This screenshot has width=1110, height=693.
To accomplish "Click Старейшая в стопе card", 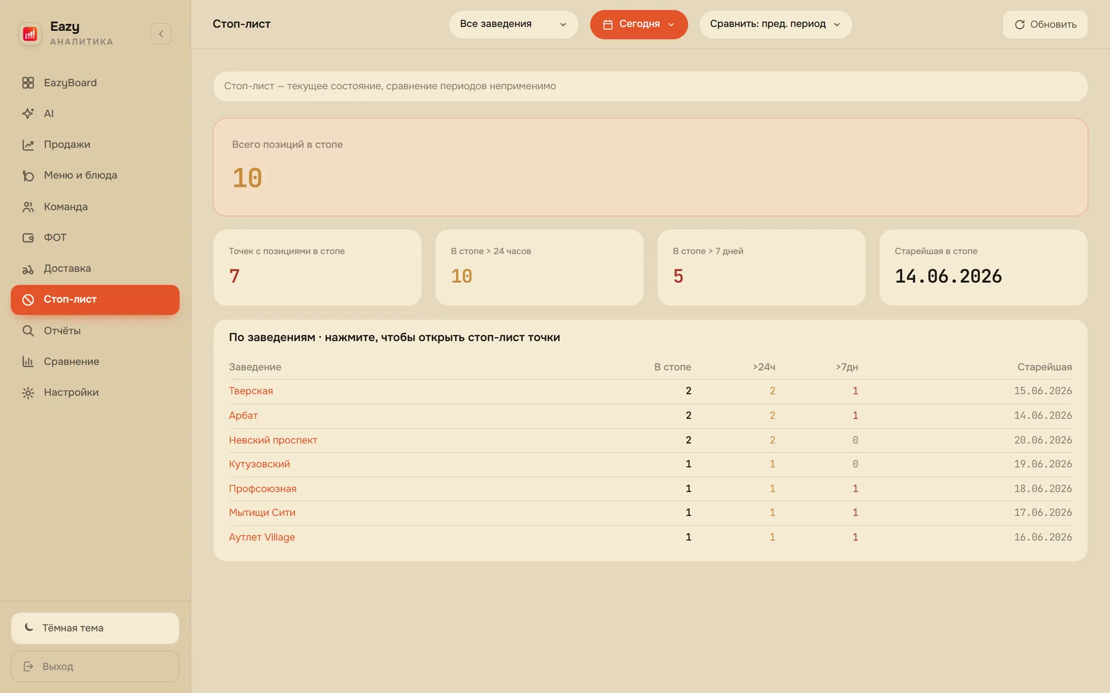I will click(983, 267).
